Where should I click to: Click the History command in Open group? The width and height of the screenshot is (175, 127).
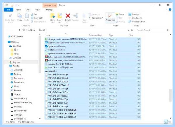point(121,22)
